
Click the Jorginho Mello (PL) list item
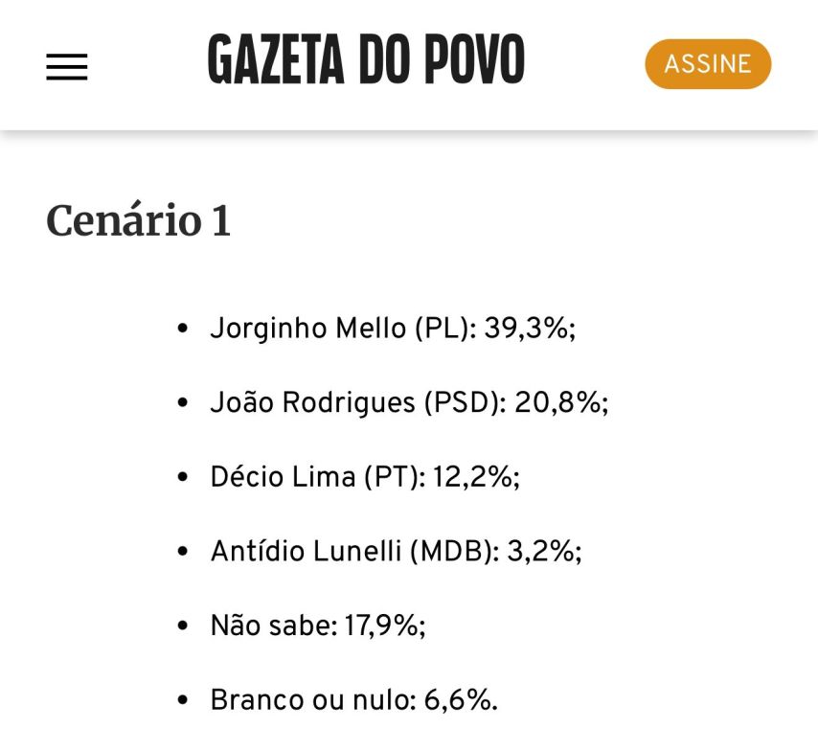393,329
